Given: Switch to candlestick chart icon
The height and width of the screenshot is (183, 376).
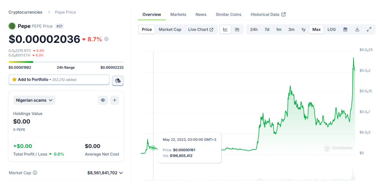Looking at the screenshot, I should [237, 30].
